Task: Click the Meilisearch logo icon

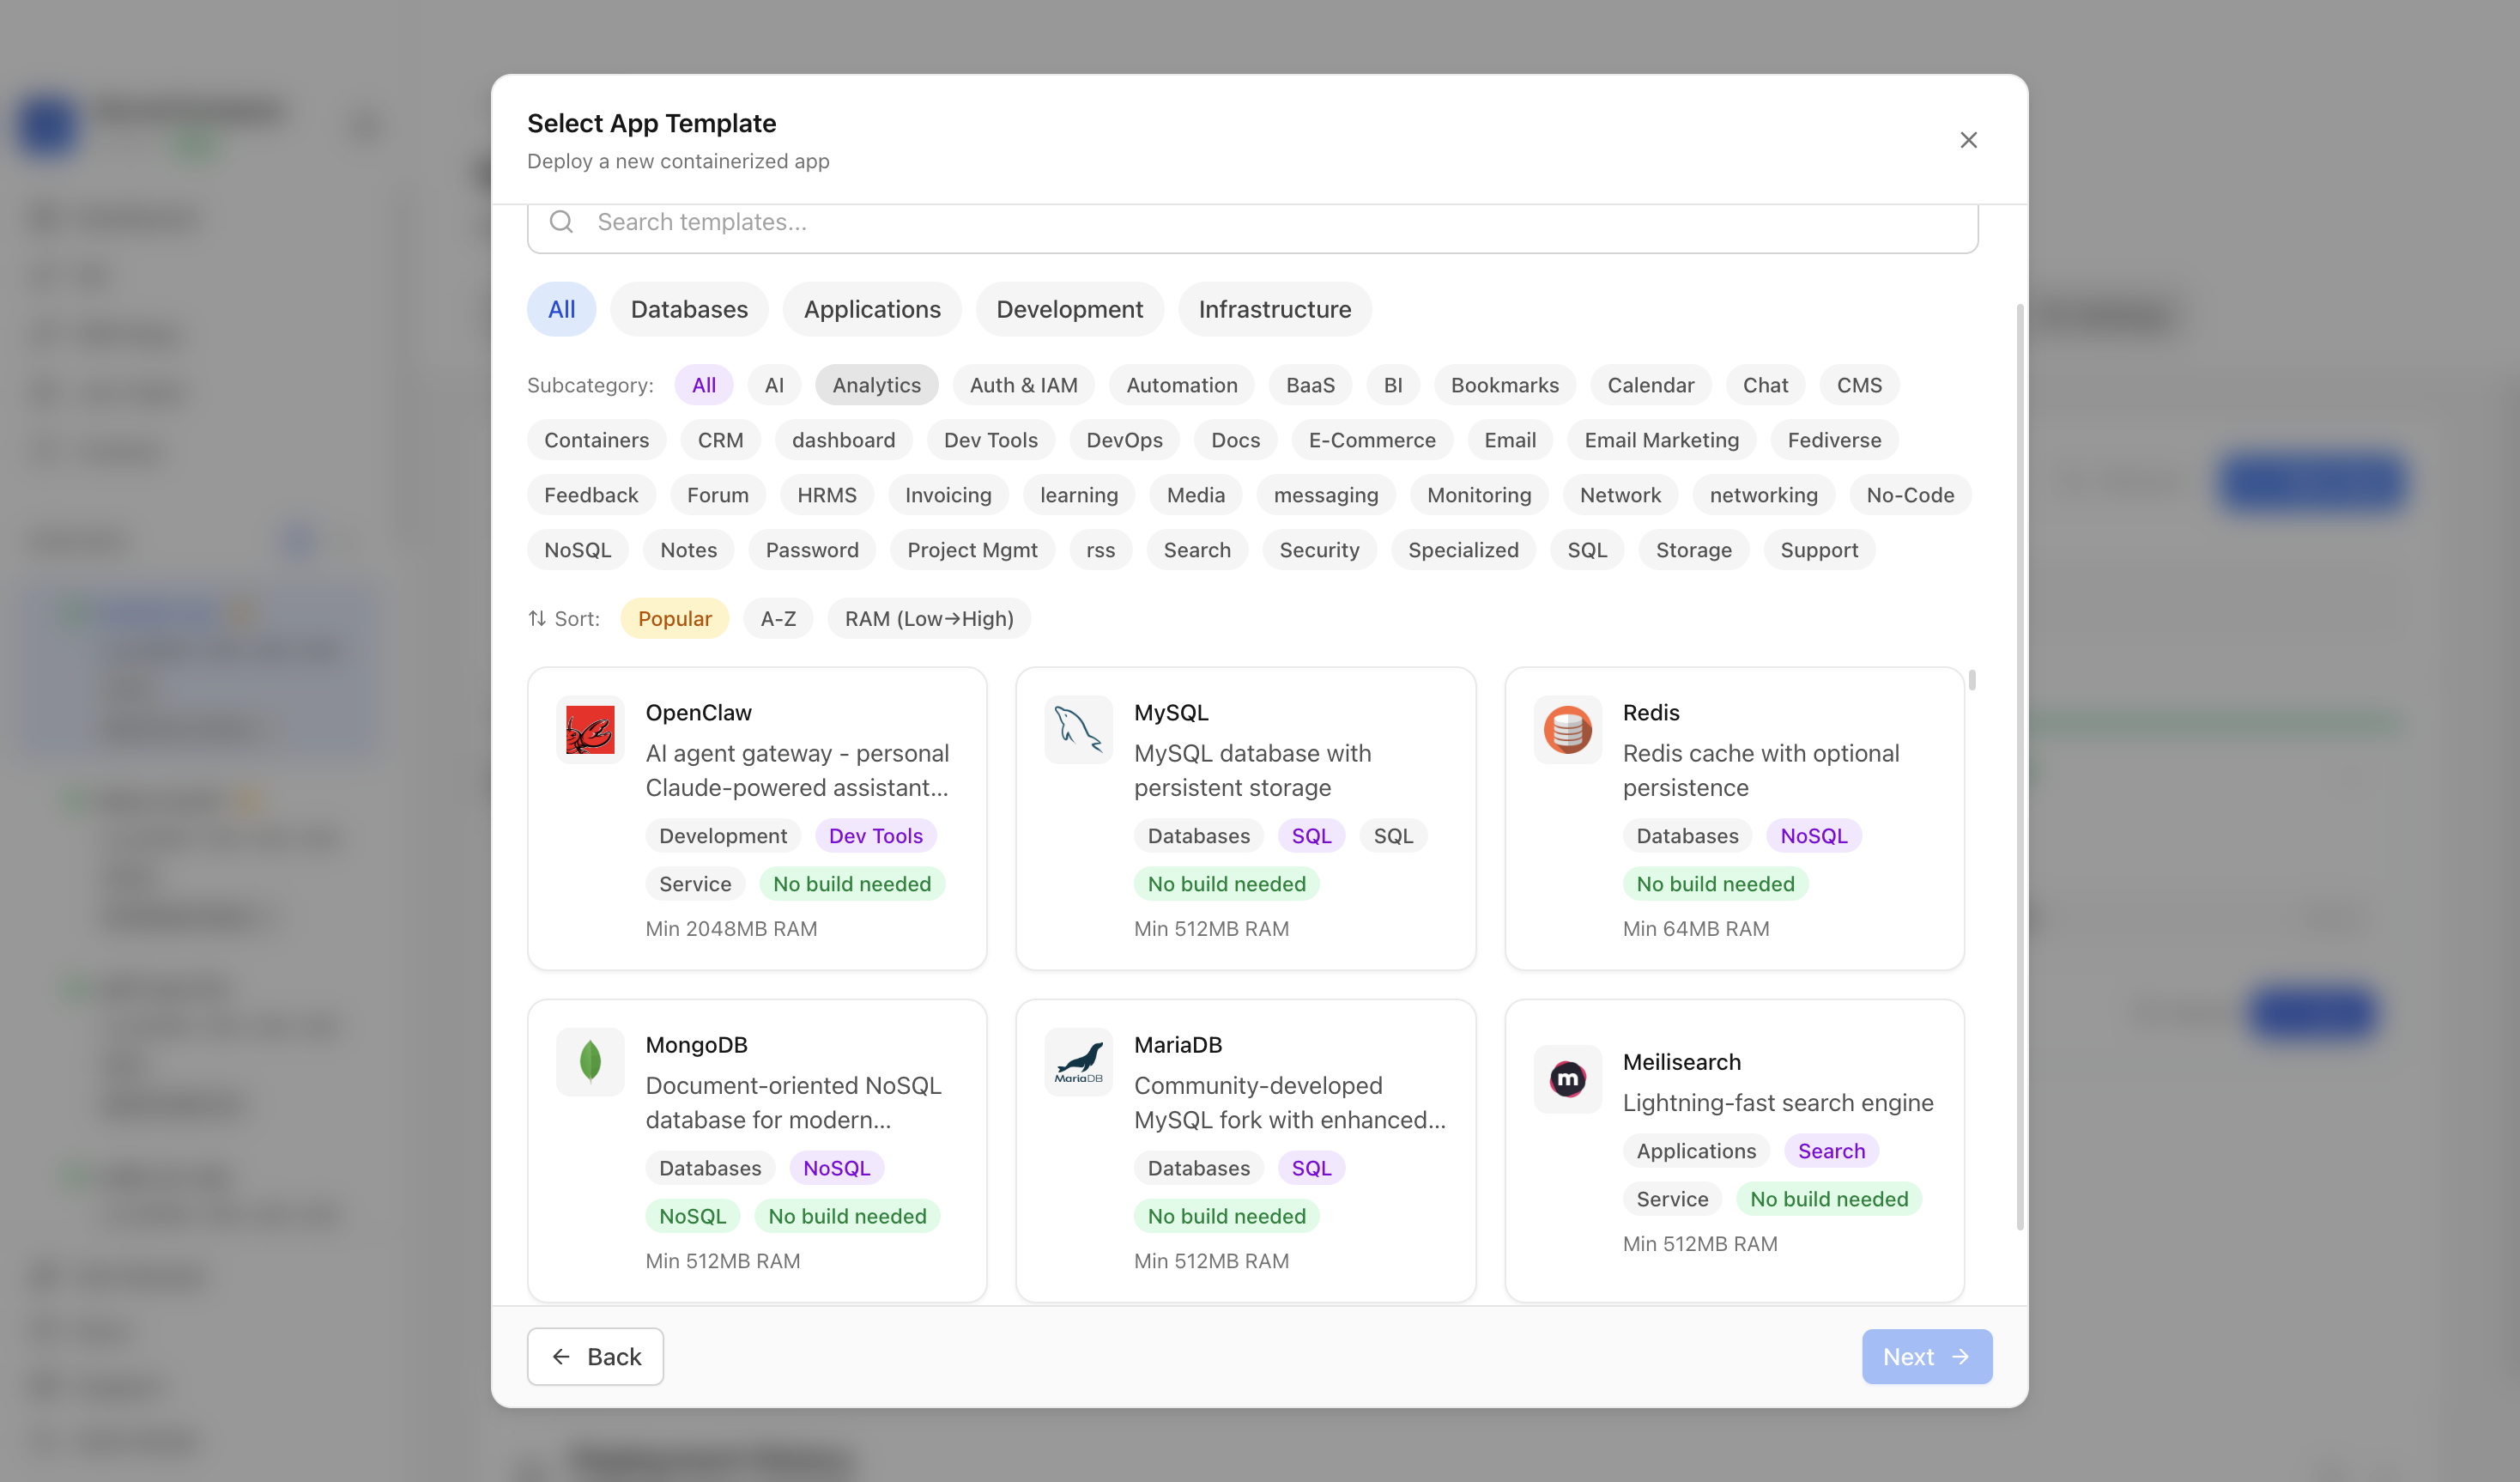Action: (1567, 1078)
